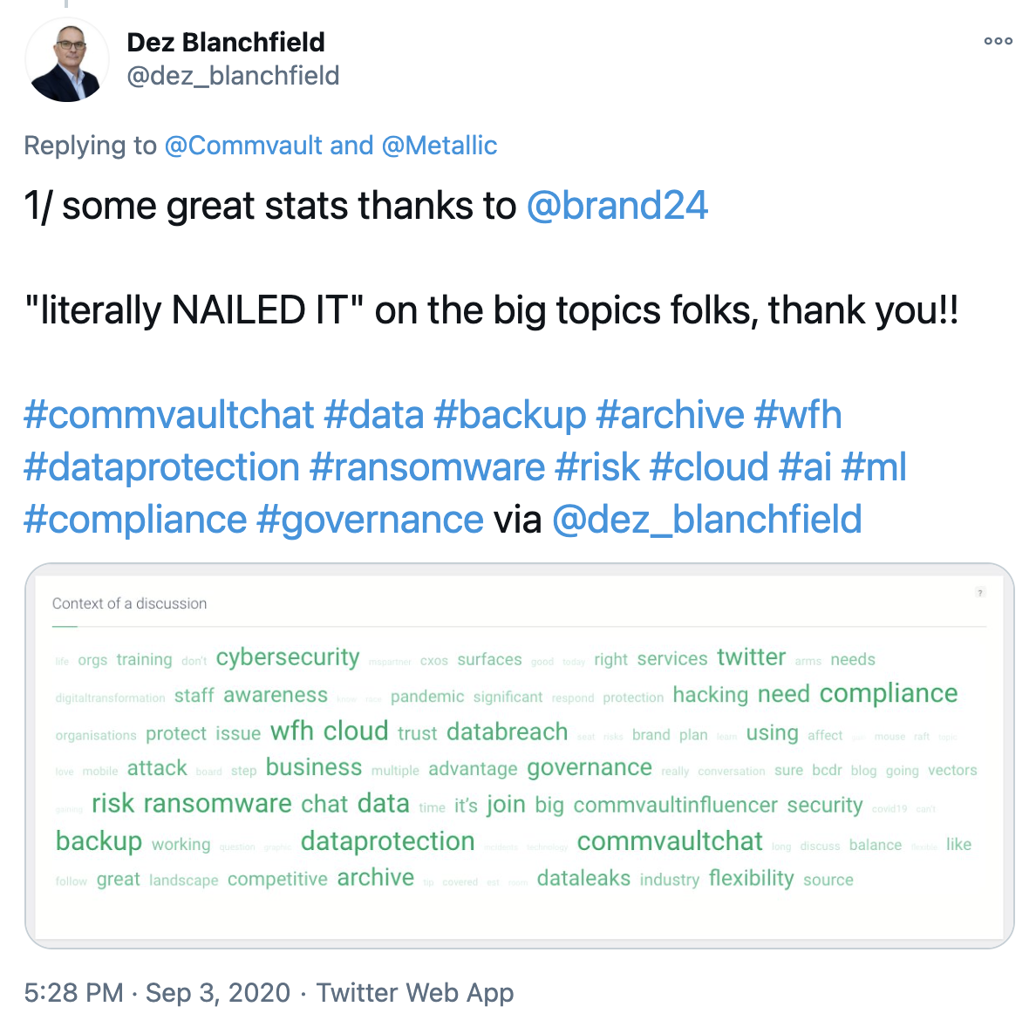Open the #ransomware hashtag
Screen dimensions: 1036x1034
pyautogui.click(x=427, y=467)
